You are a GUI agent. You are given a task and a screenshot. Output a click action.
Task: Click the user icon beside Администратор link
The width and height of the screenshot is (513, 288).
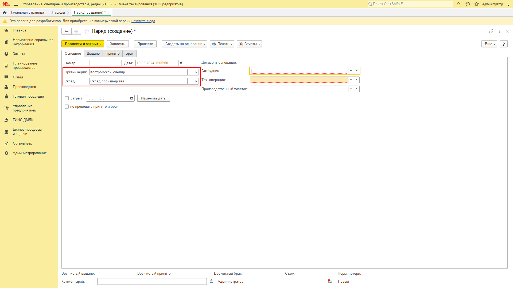212,281
